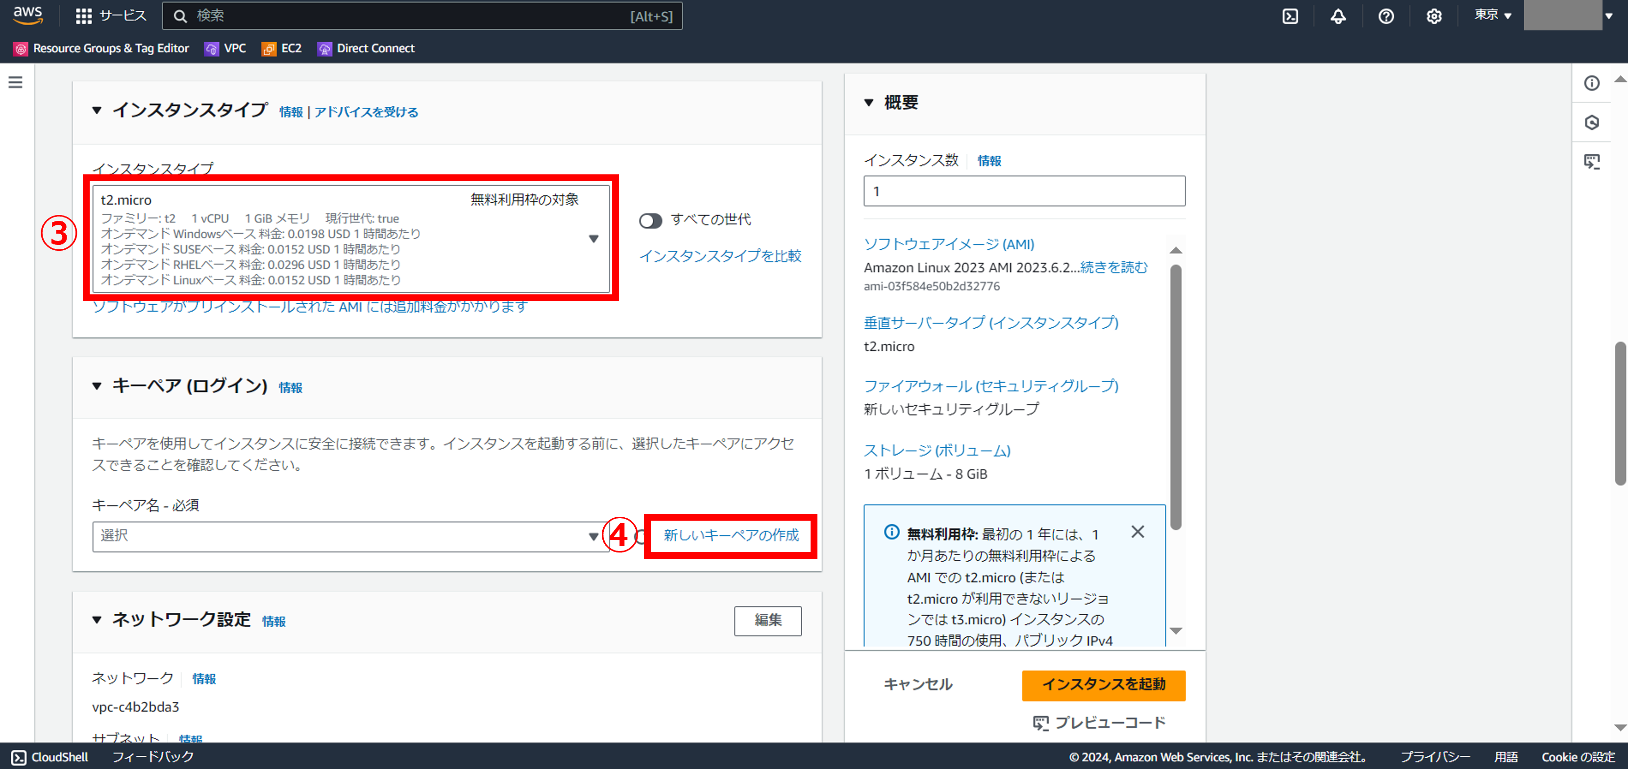
Task: Click the 検索 search field
Action: click(422, 16)
